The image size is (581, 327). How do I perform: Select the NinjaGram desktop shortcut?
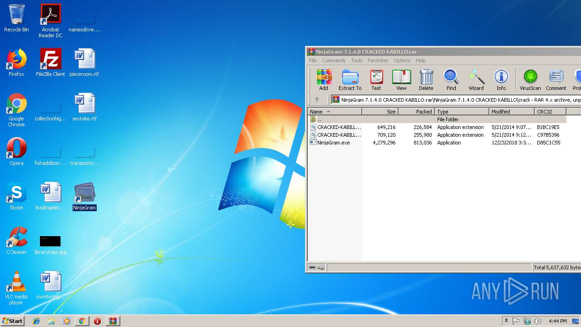click(84, 196)
